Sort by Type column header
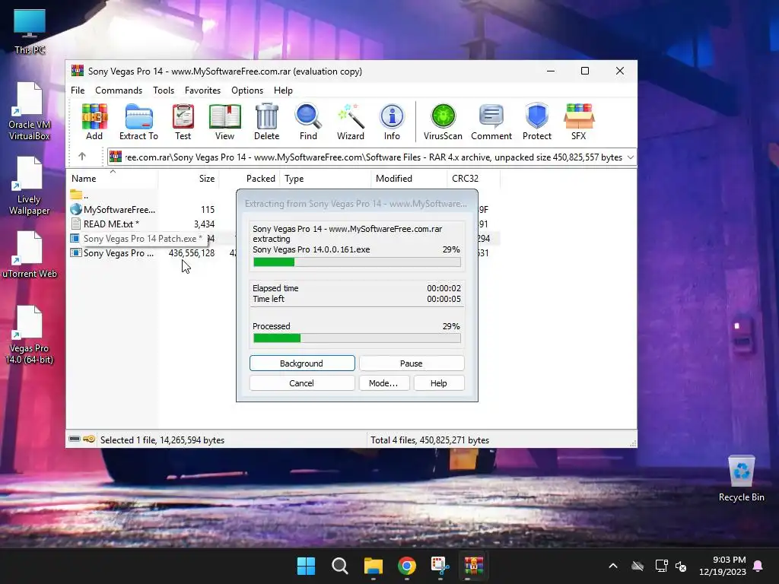 (x=326, y=178)
